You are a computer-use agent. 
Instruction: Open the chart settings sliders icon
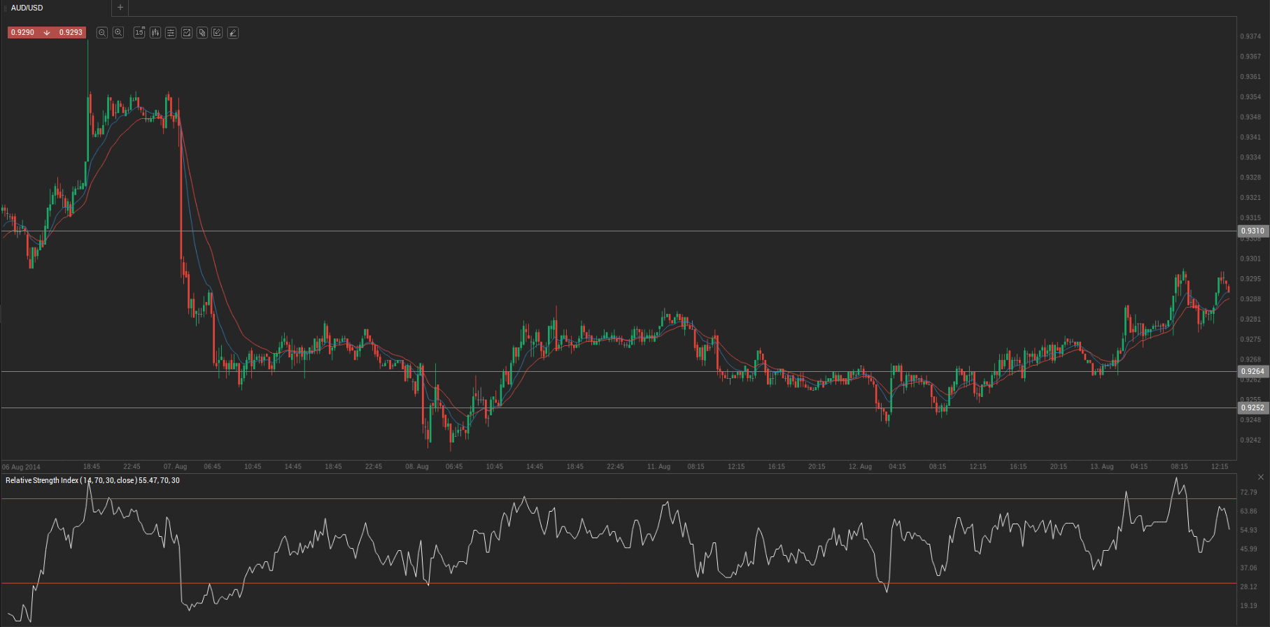[x=171, y=33]
